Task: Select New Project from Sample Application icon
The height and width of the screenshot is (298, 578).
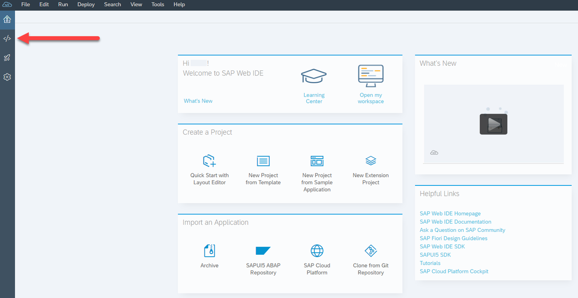Action: point(317,161)
